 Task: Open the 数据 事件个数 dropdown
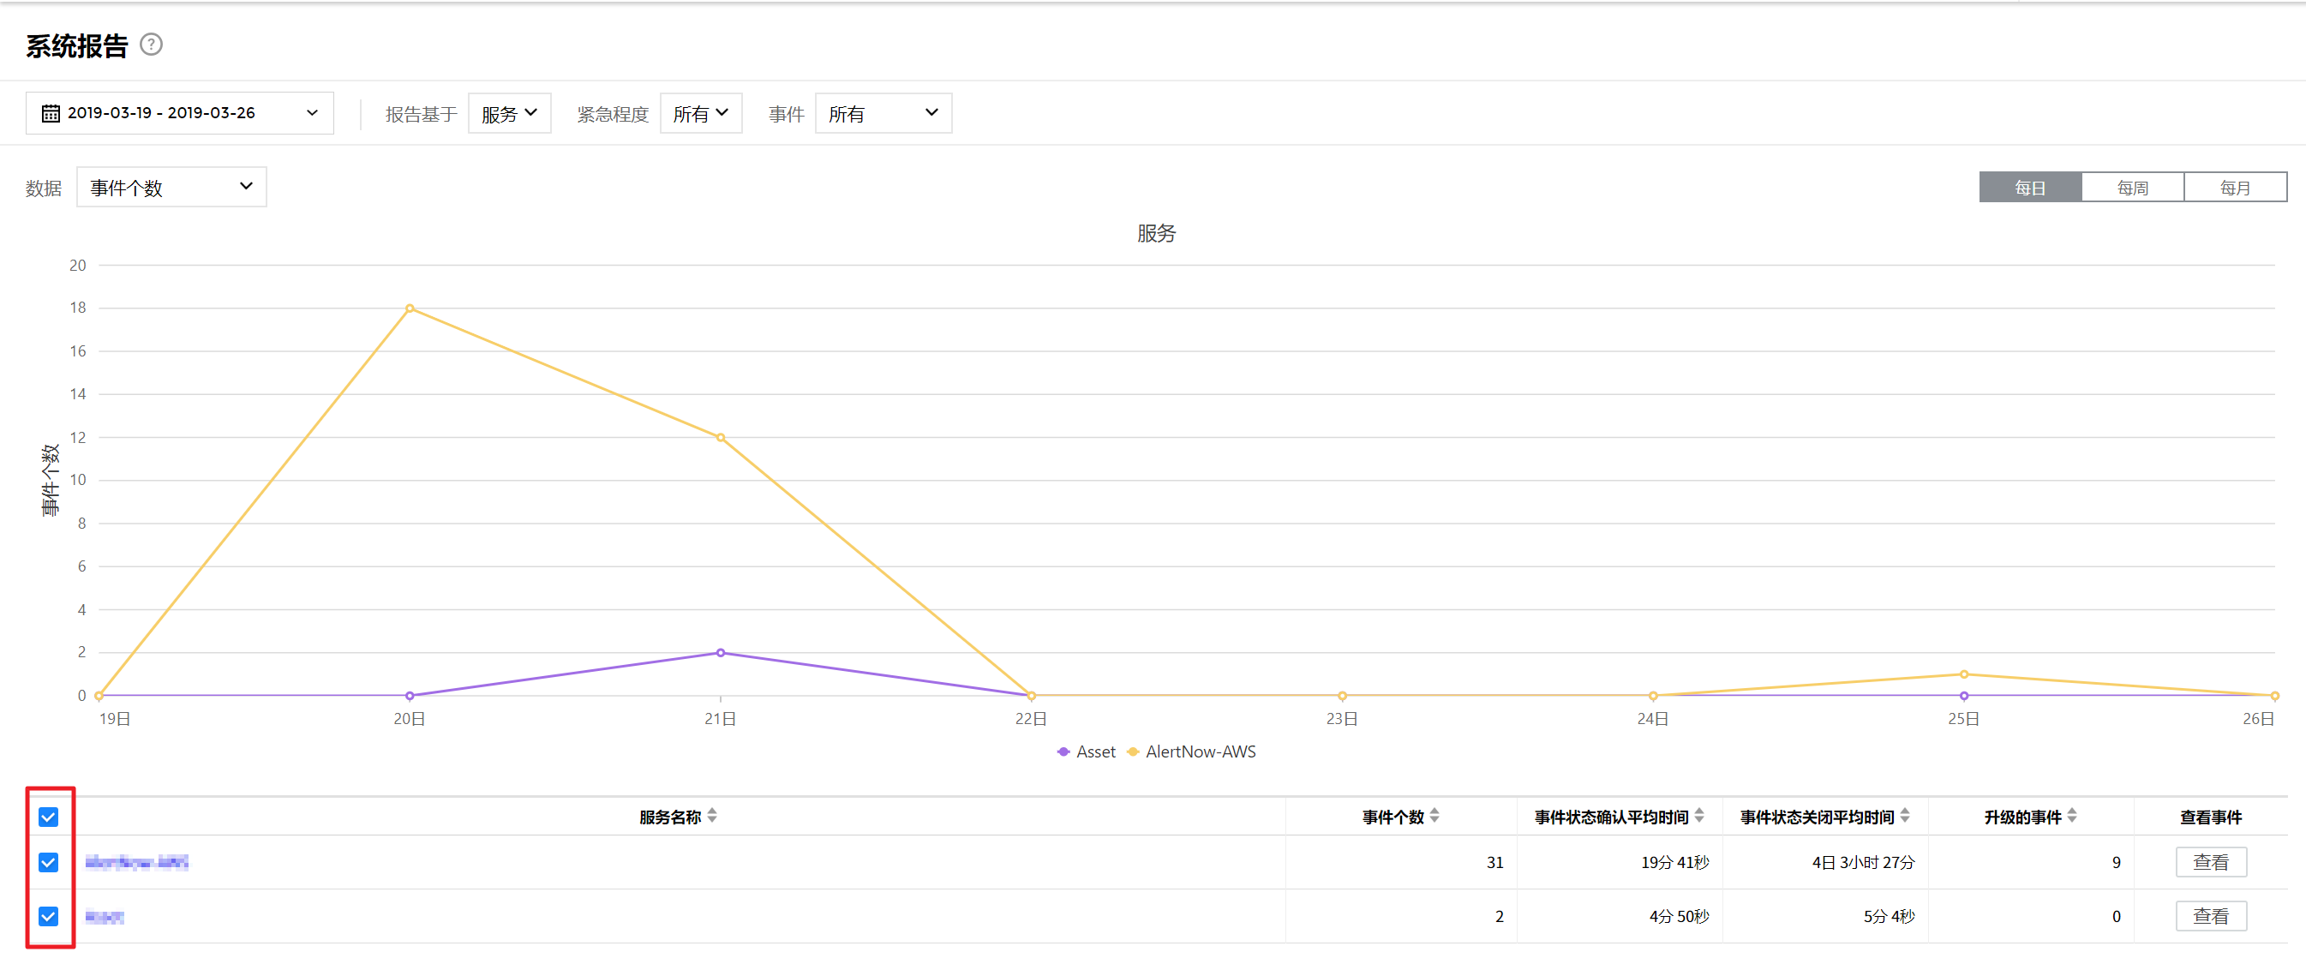click(x=171, y=187)
